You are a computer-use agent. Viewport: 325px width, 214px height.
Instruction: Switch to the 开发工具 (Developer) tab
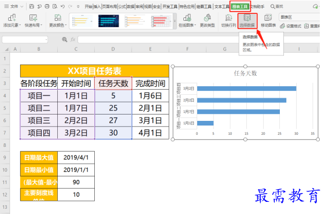coord(169,6)
